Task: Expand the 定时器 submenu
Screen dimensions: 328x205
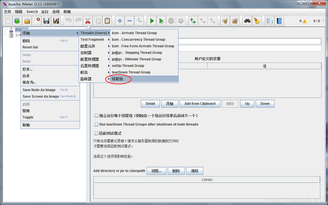Action: click(x=94, y=53)
